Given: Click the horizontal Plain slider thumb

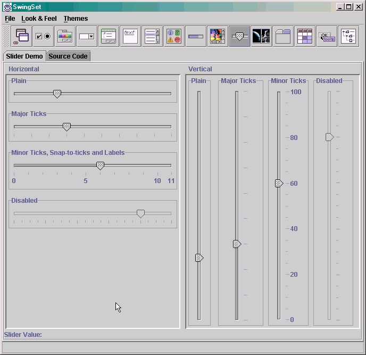Looking at the screenshot, I should tap(57, 94).
